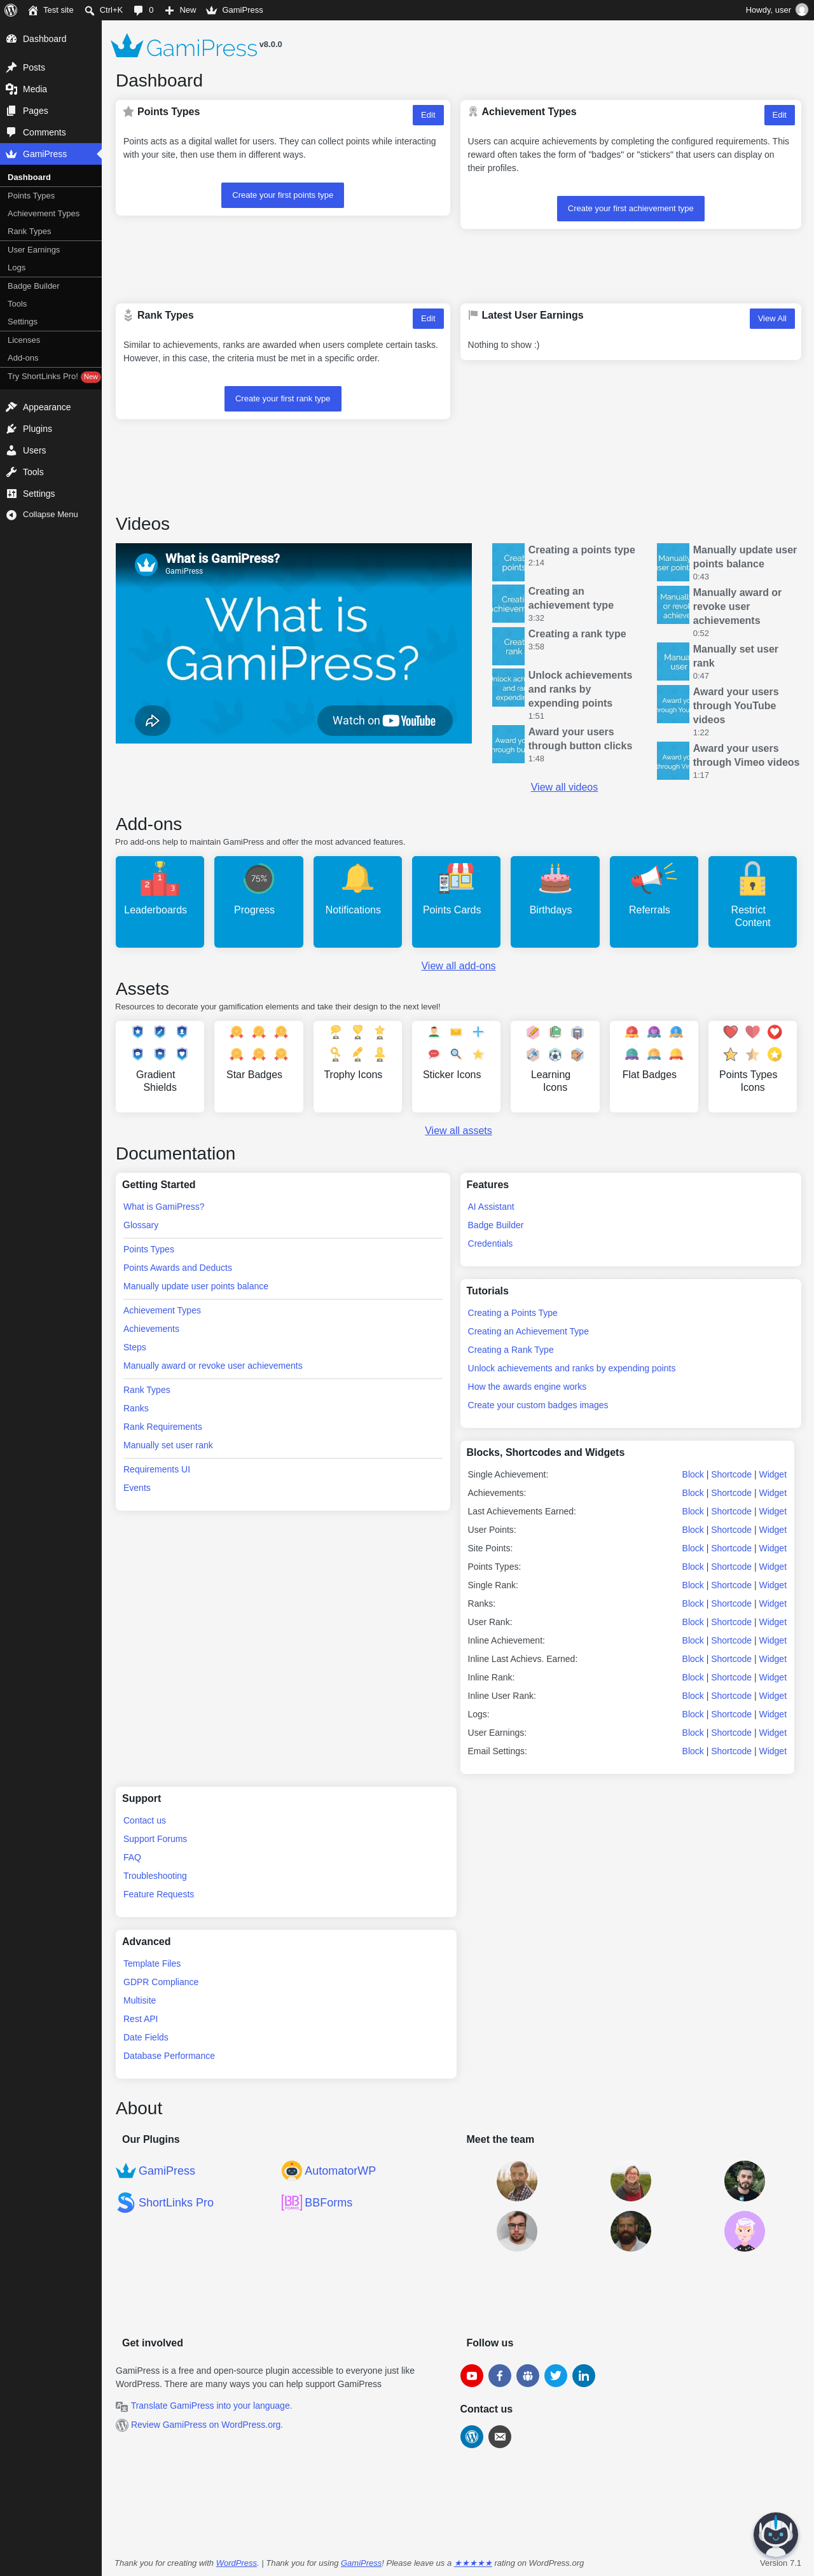
Task: Open the Media menu in sidebar
Action: tap(51, 89)
